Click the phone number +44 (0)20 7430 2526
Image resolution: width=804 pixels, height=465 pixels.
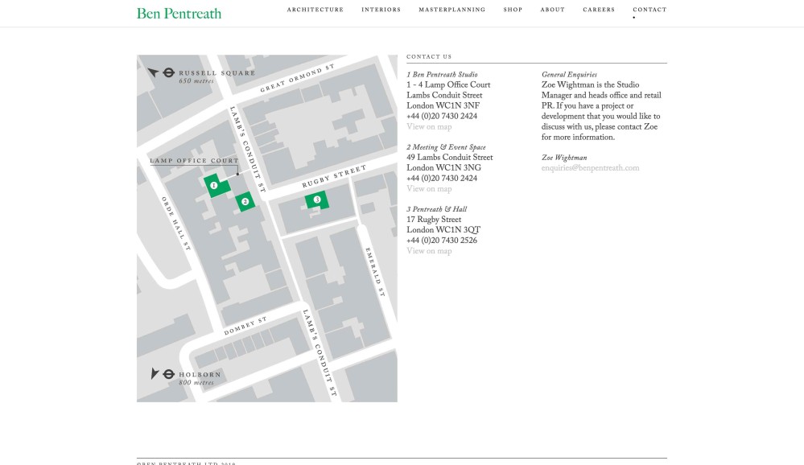click(x=442, y=241)
